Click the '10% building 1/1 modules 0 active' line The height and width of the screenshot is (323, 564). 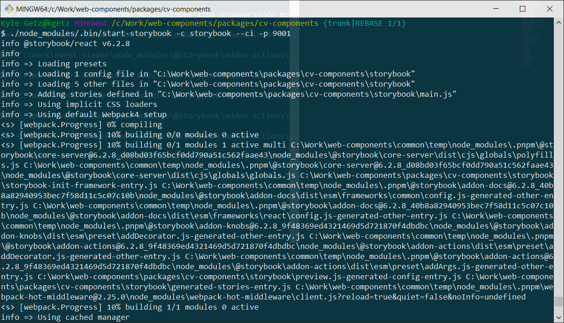coord(130,307)
